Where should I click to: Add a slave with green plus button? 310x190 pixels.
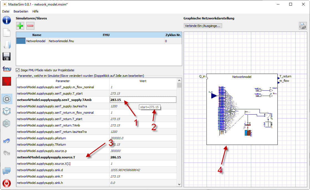tap(20, 26)
